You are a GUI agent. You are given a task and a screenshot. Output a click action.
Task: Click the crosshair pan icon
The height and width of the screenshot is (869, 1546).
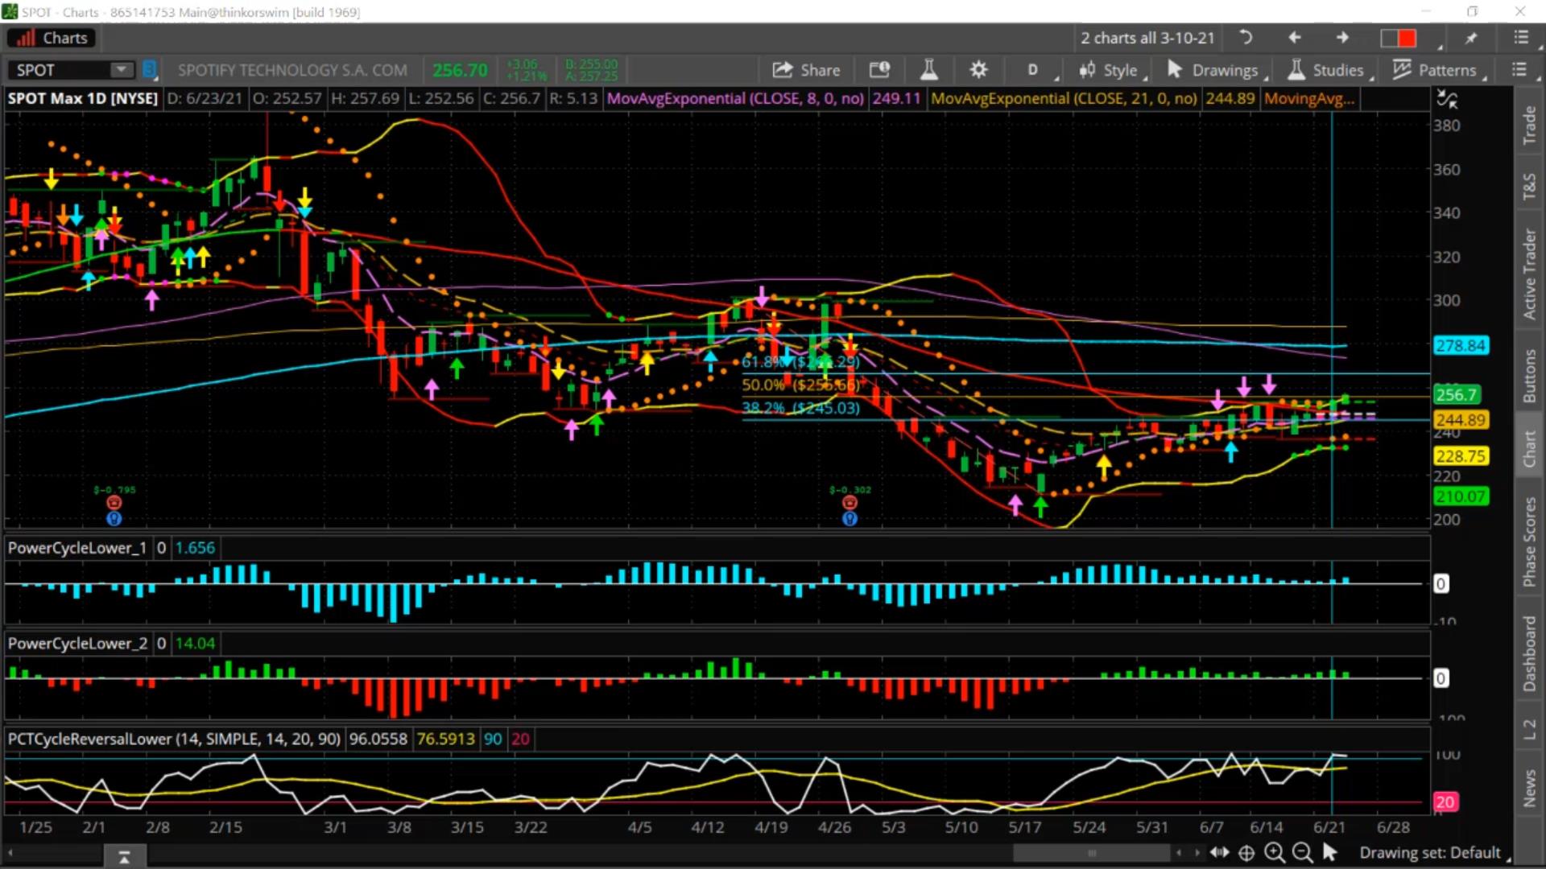pos(1246,853)
